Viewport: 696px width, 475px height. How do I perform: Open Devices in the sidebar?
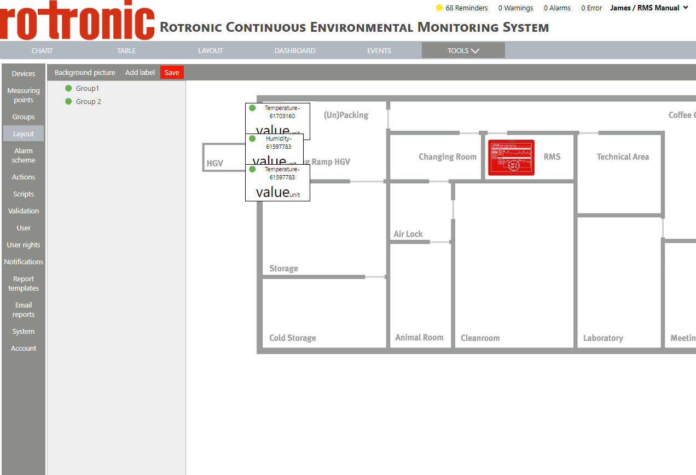click(24, 73)
